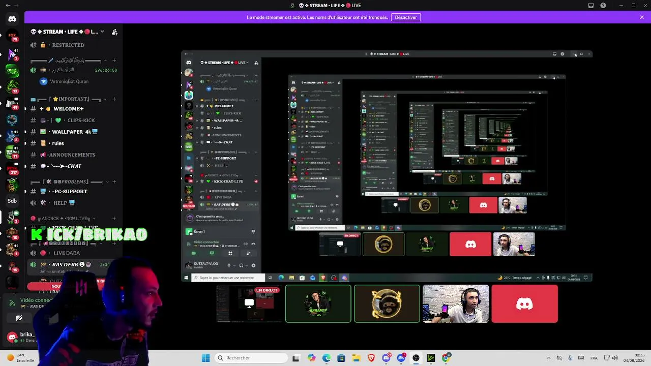The height and width of the screenshot is (366, 651).
Task: Show hidden system tray icons
Action: pos(548,358)
